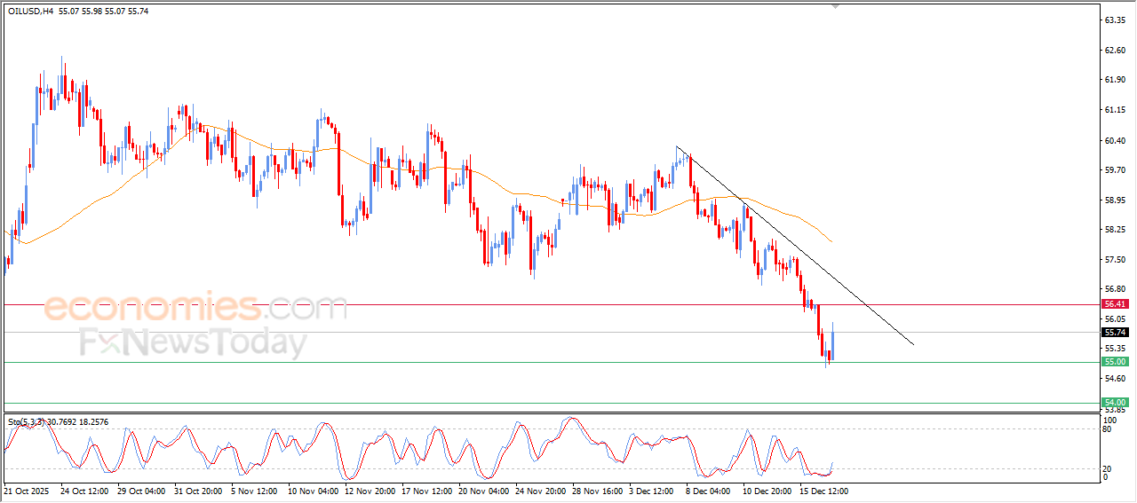
Task: Click the 63.35 price axis label
Action: 1115,20
